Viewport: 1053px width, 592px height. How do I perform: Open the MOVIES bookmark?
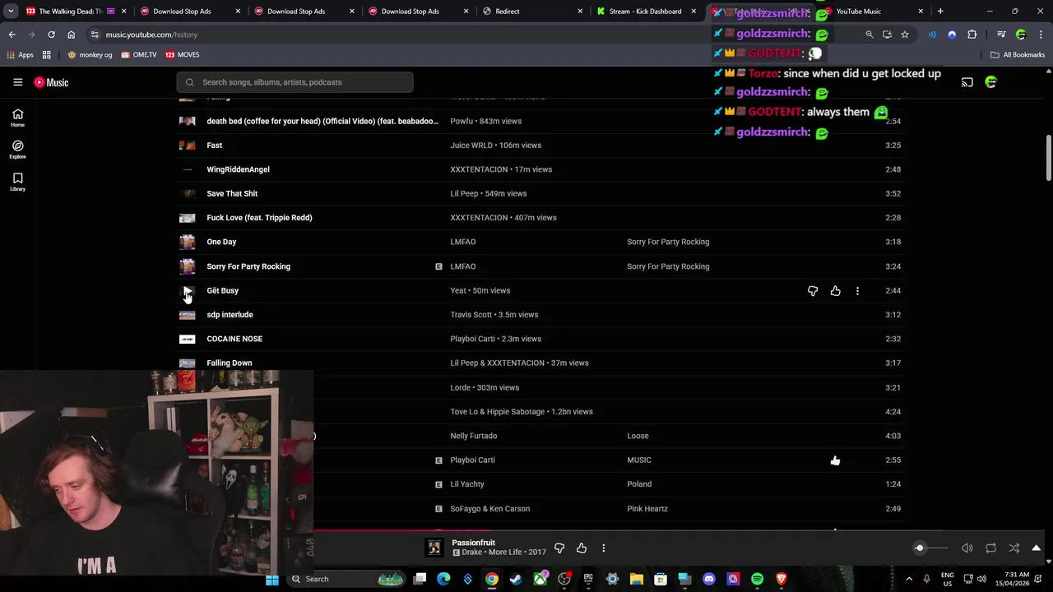click(183, 55)
